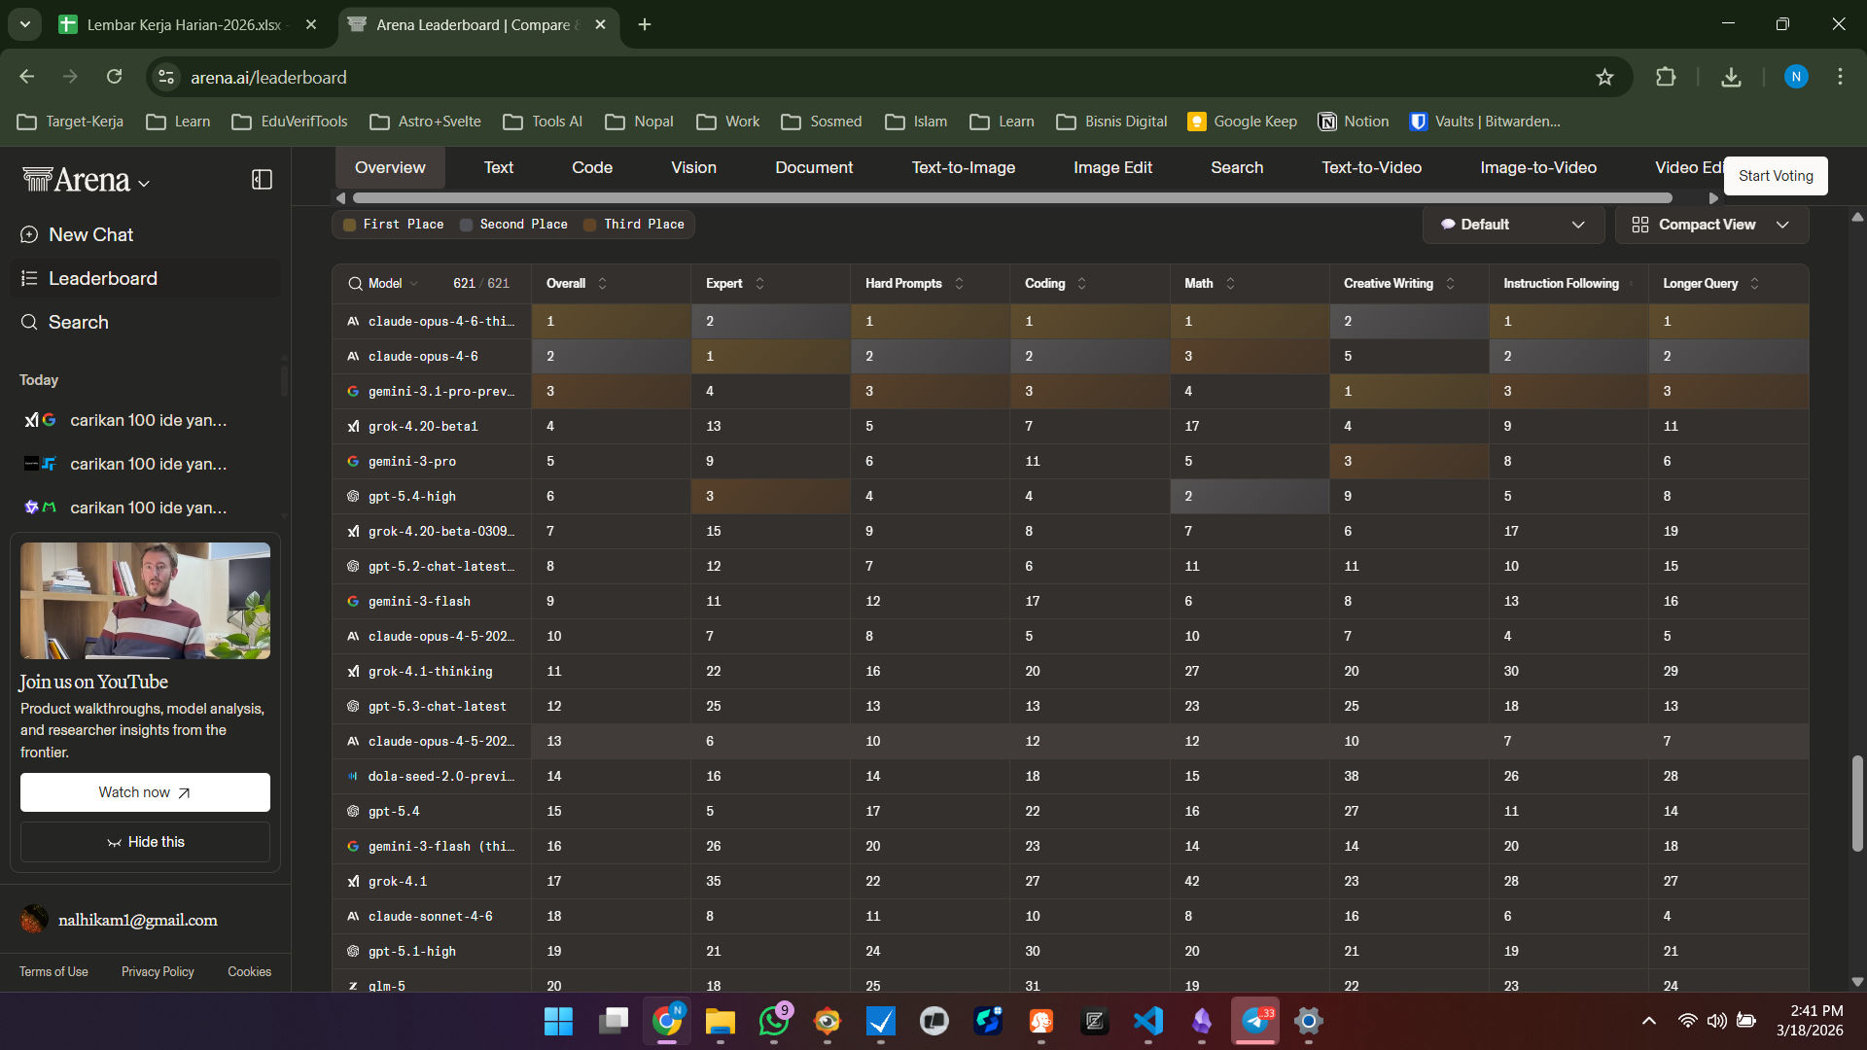Viewport: 1867px width, 1050px height.
Task: Collapse the sidebar panel icon
Action: (x=262, y=180)
